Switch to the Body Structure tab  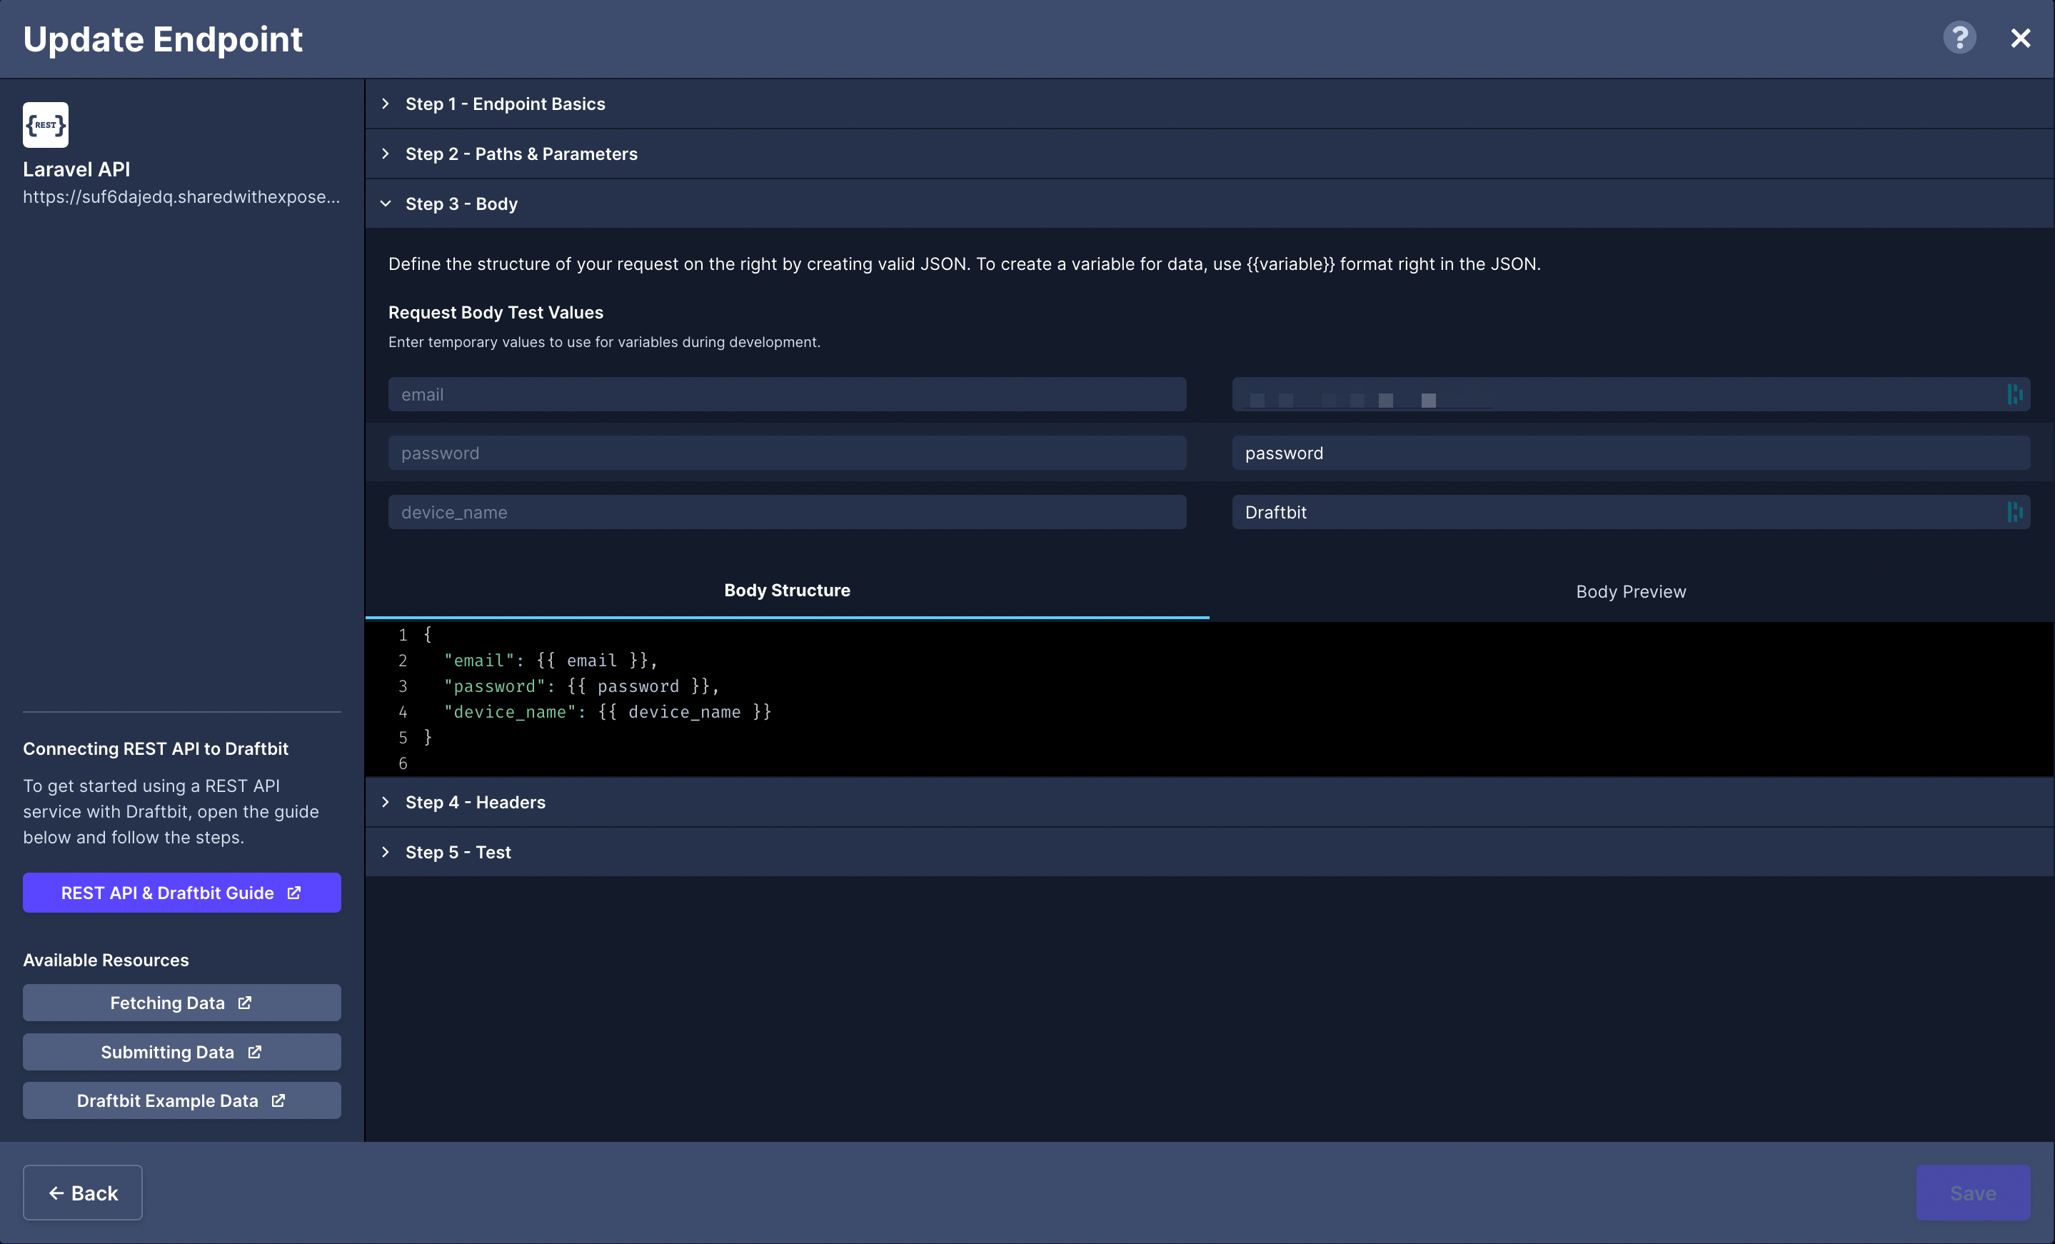(786, 591)
